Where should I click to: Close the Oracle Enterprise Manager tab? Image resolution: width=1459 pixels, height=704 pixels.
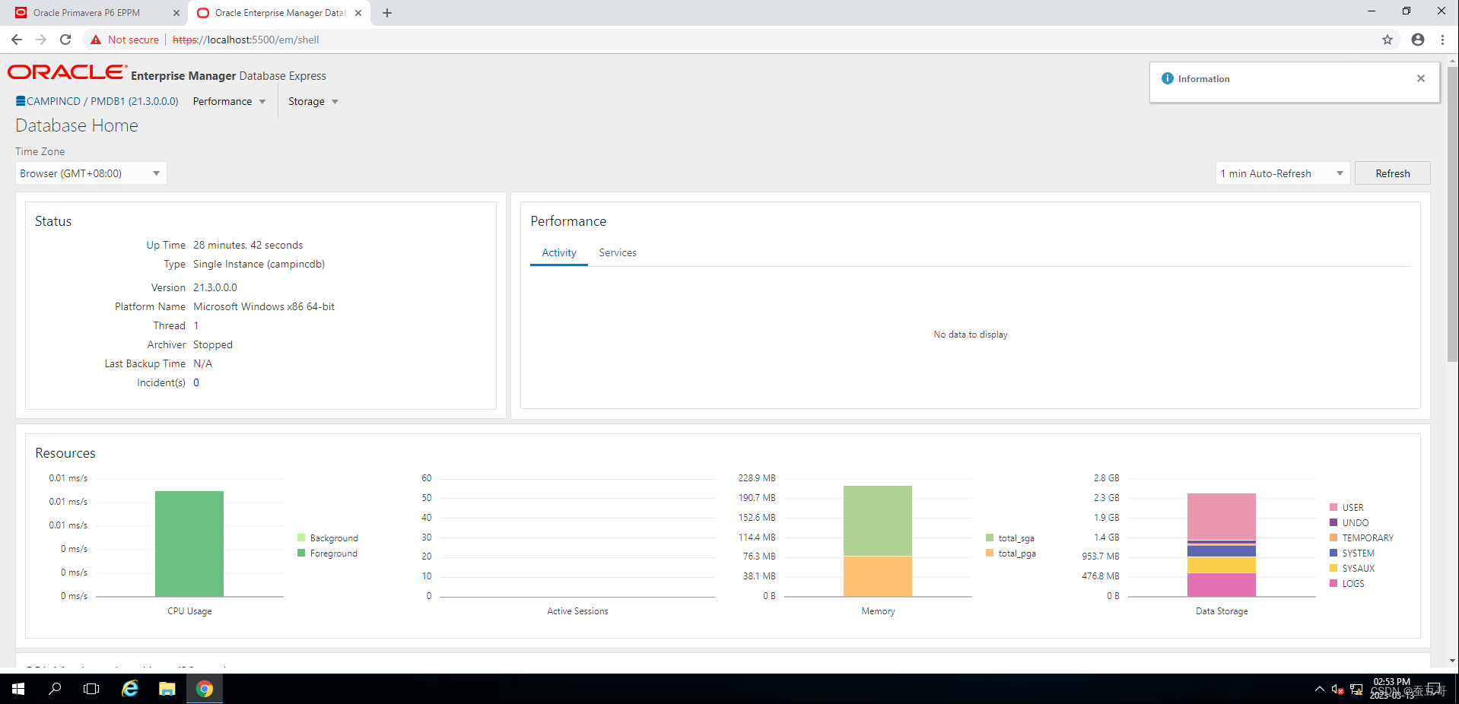point(358,13)
